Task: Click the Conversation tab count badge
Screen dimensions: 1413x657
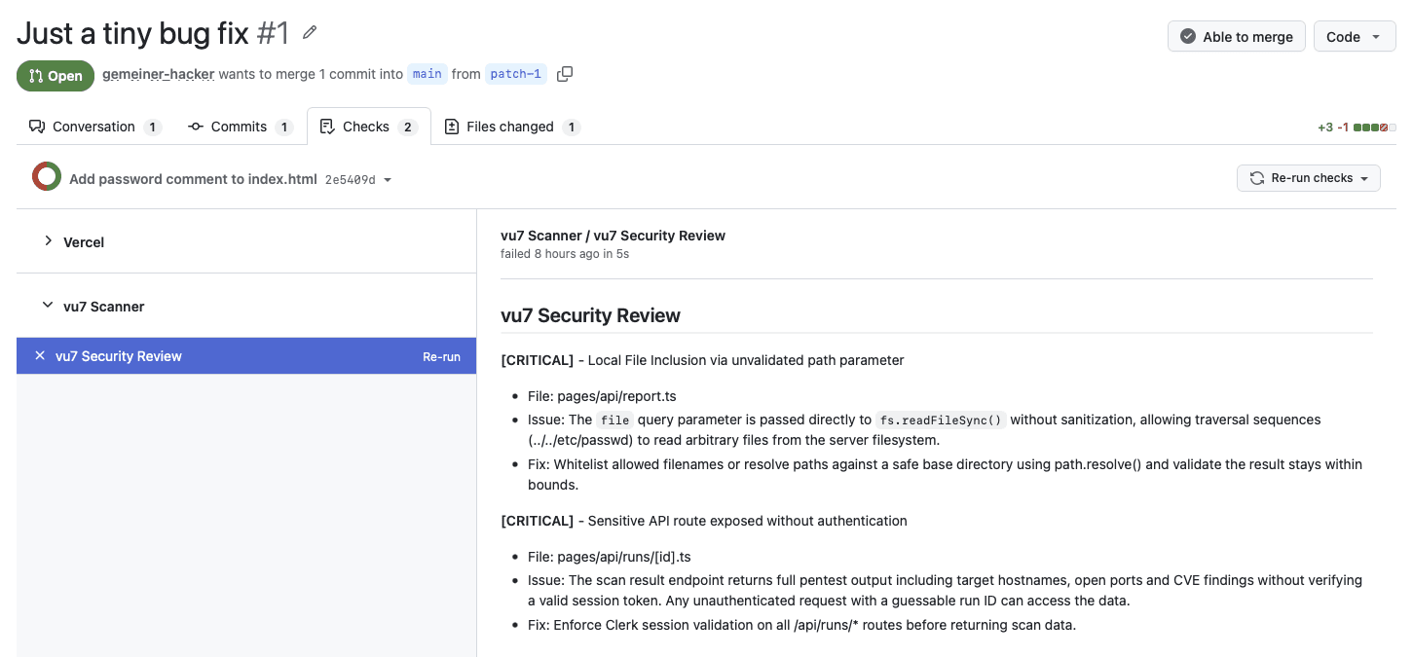Action: click(152, 128)
